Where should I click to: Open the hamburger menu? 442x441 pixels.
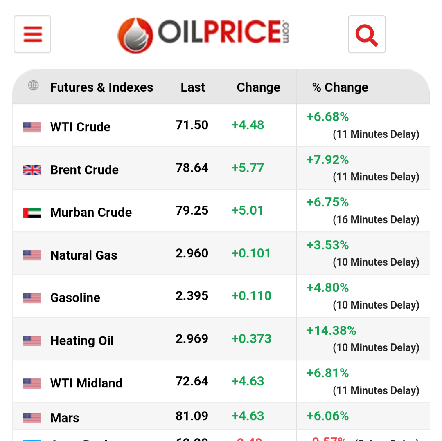32,34
